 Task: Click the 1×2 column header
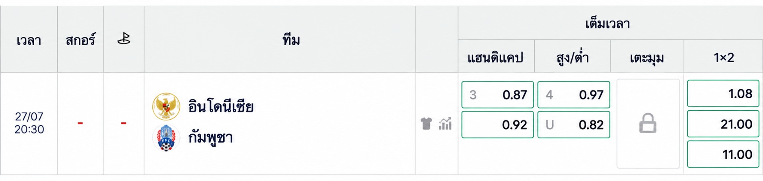(724, 58)
